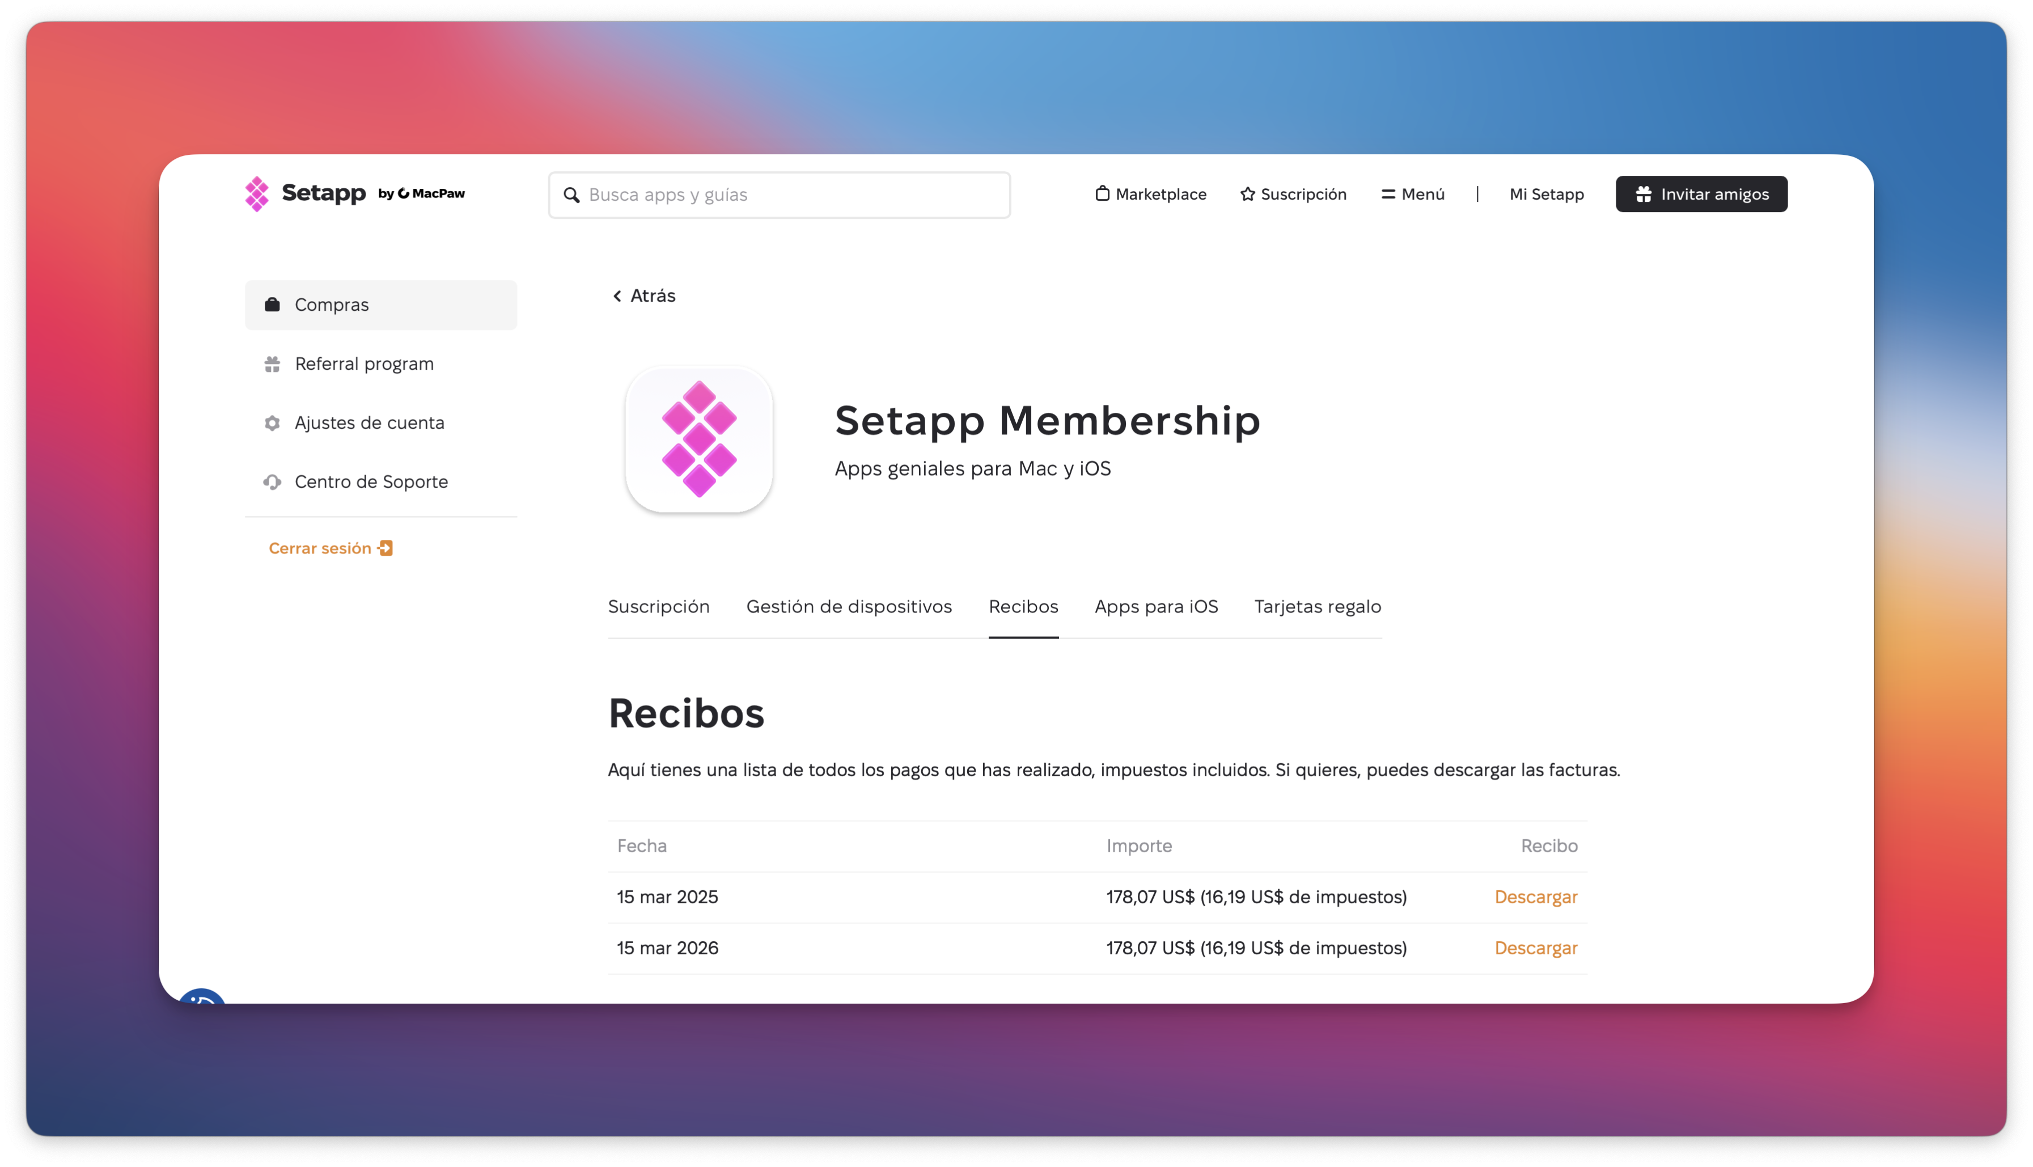The image size is (2033, 1167).
Task: Click the Suscripción star icon in header
Action: tap(1247, 194)
